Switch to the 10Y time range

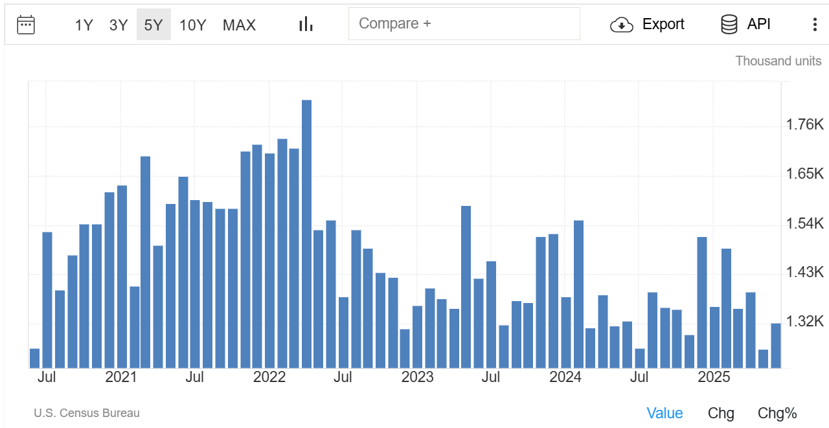(x=192, y=25)
